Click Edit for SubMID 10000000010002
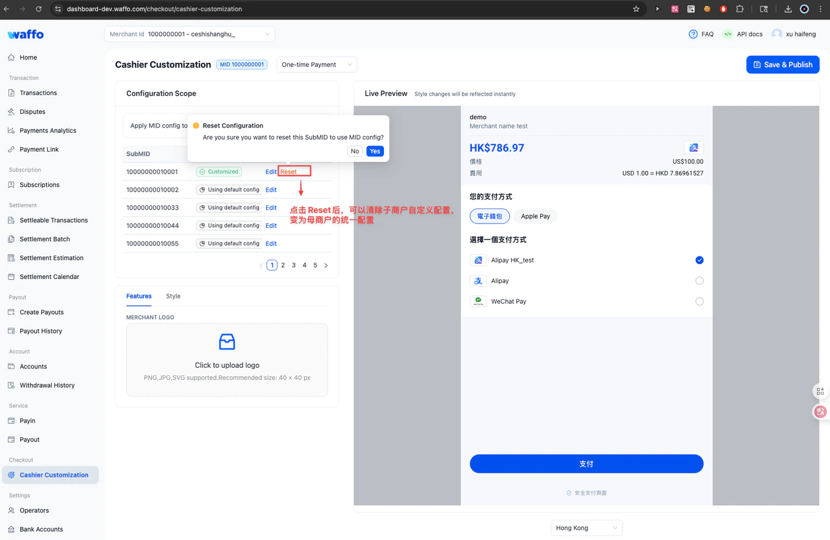The image size is (830, 540). 271,190
